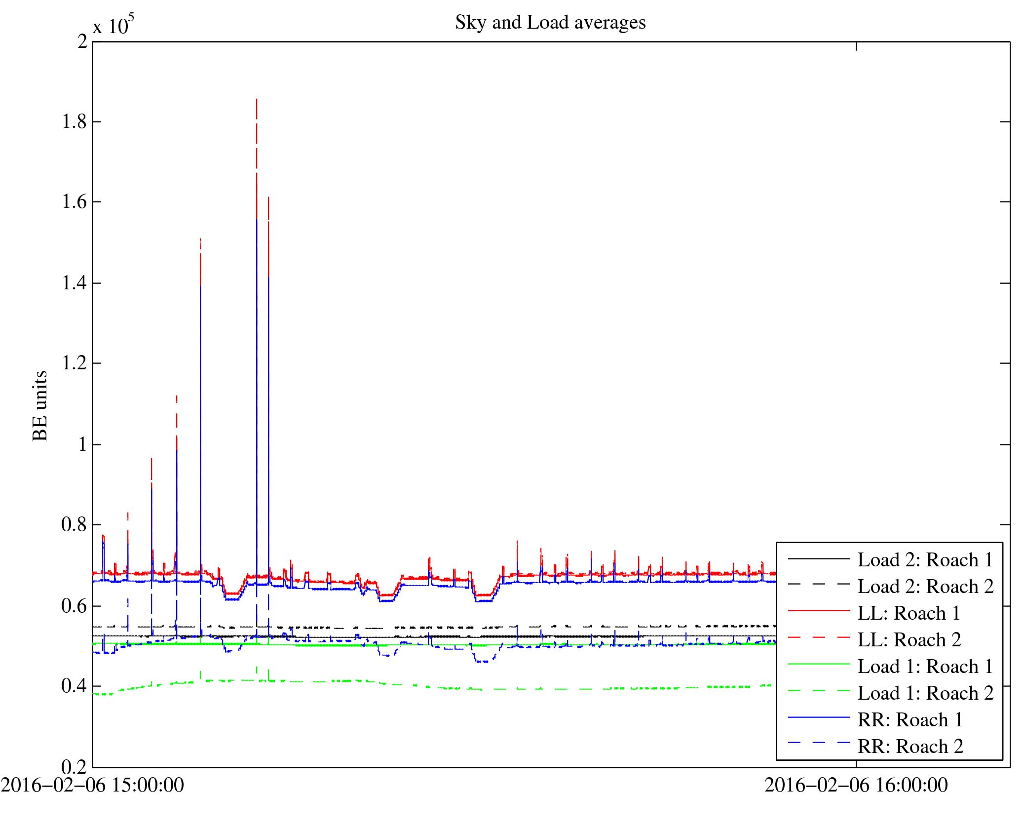Click the solid blue line sample in legend
This screenshot has height=831, width=1024.
[819, 717]
